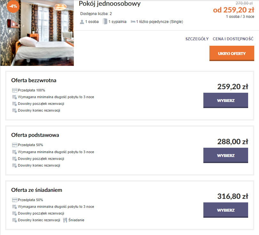259x235 pixels.
Task: Click calendar icon beside 'Dowolny początek rezerwacji' in Oferta bezzwrotna
Action: 14,104
